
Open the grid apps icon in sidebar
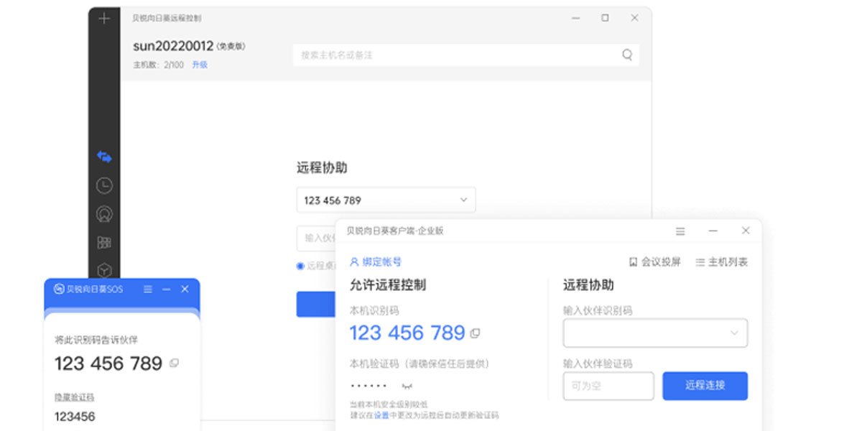pyautogui.click(x=104, y=243)
